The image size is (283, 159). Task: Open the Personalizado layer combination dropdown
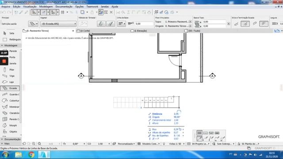tap(126, 144)
